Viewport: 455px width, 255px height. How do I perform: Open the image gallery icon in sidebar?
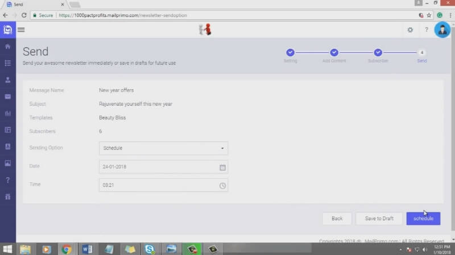[8, 163]
